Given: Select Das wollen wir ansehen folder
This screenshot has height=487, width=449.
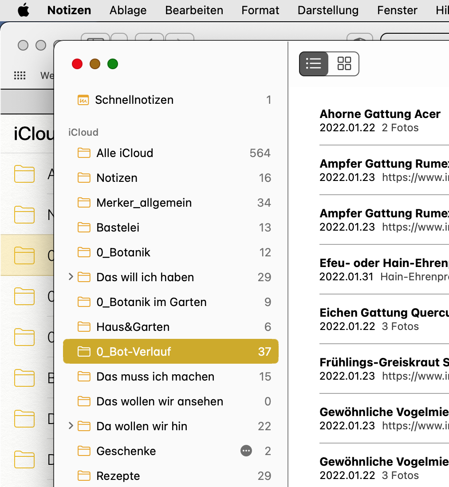Looking at the screenshot, I should click(x=170, y=401).
